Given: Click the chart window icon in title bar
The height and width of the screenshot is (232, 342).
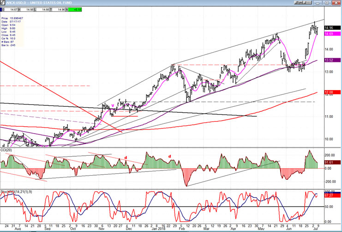Looking at the screenshot, I should [x=3, y=2].
